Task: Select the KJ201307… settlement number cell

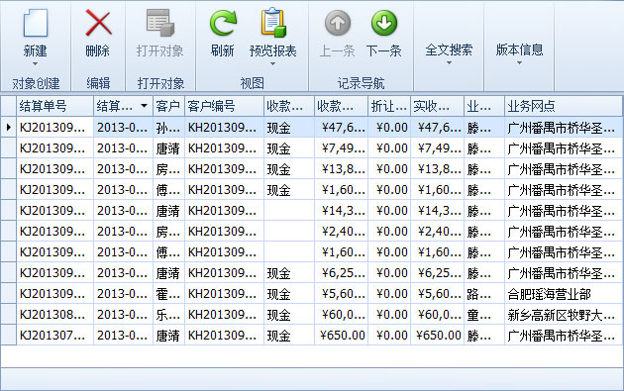Action: click(54, 335)
